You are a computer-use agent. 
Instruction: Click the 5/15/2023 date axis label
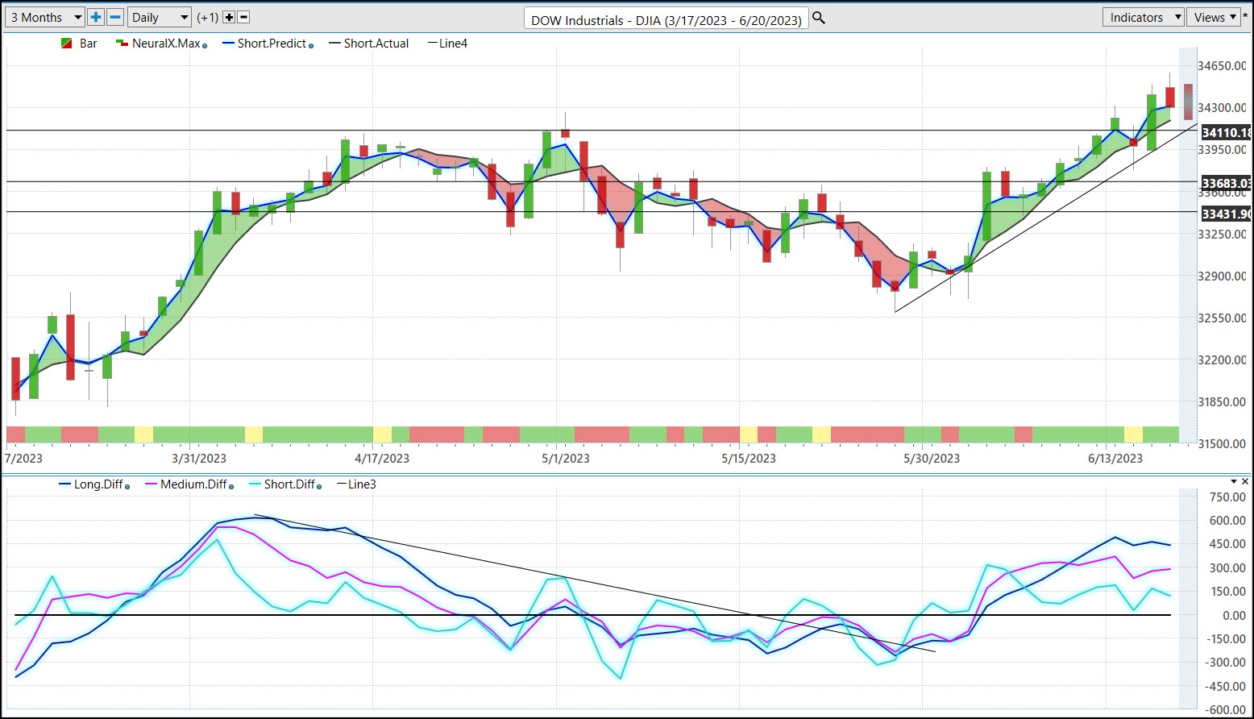749,458
